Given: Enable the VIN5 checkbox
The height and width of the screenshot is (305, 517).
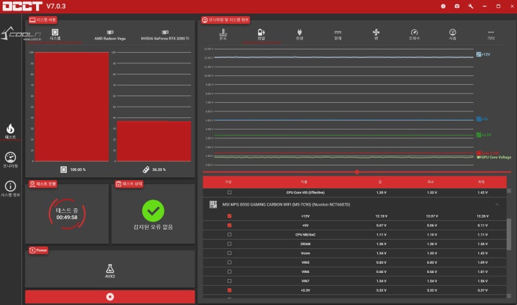Looking at the screenshot, I should tap(229, 262).
